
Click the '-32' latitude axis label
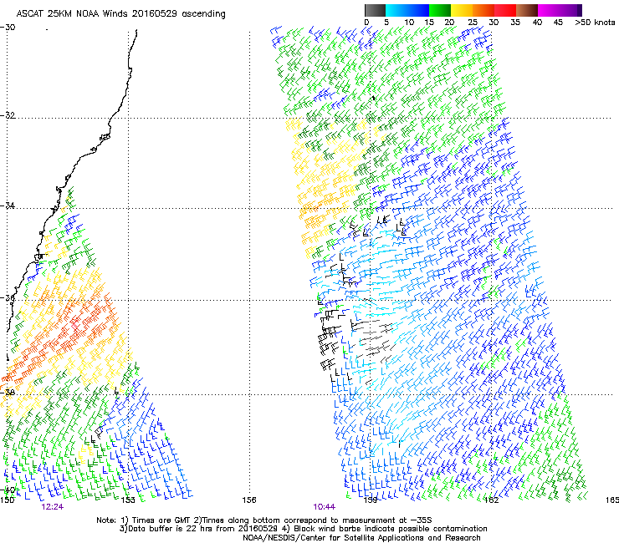click(x=8, y=115)
